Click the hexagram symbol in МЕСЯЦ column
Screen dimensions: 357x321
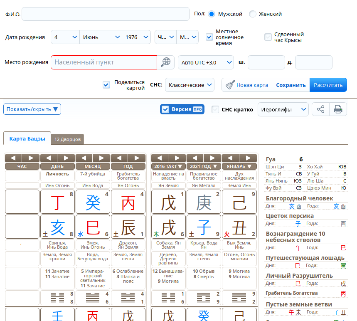pyautogui.click(x=93, y=298)
